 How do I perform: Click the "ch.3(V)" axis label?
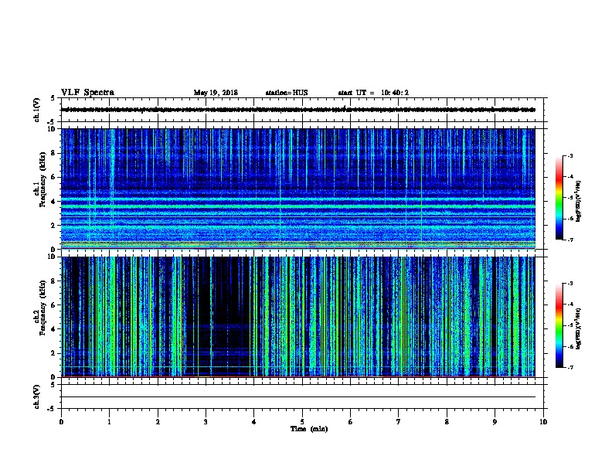[x=37, y=396]
